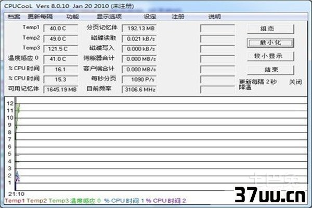Click the Temp1 label text
Image resolution: width=312 pixels, height=208 pixels.
[31, 27]
